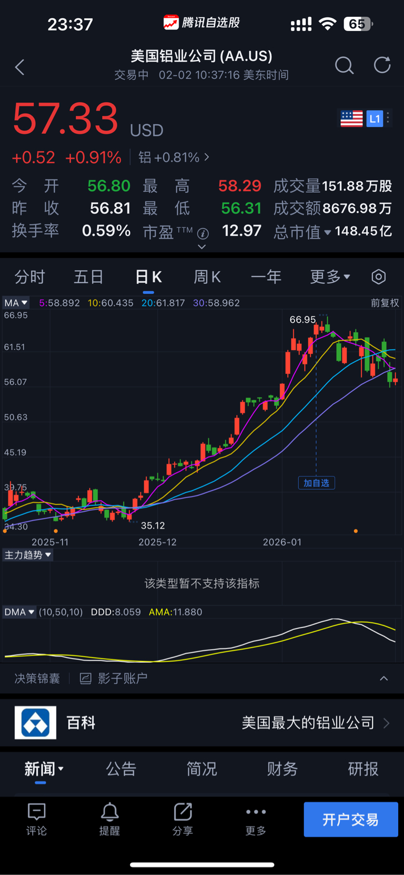This screenshot has width=404, height=875.
Task: Tap the 美国最大的铝业公司 description
Action: tap(308, 723)
